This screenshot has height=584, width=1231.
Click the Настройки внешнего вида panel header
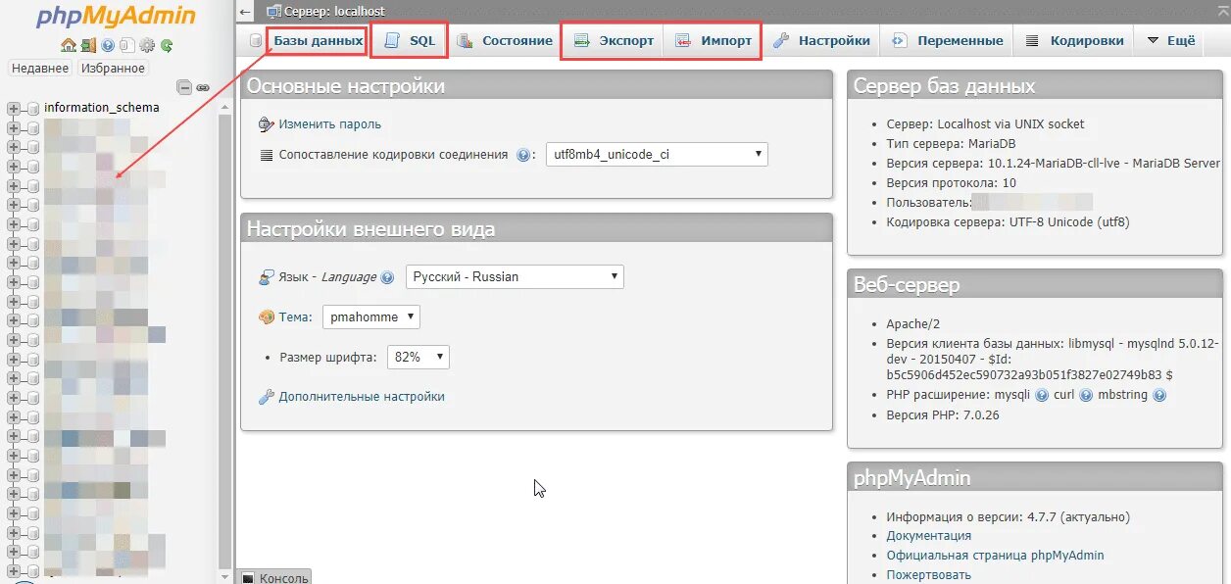coord(536,229)
